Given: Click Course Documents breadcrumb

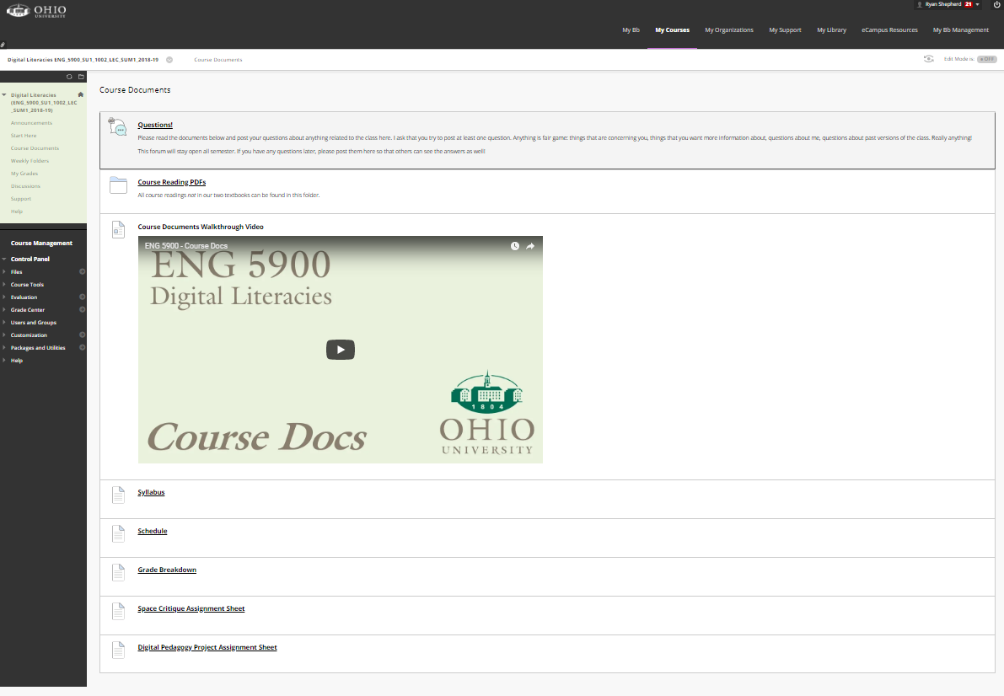Looking at the screenshot, I should pos(218,60).
